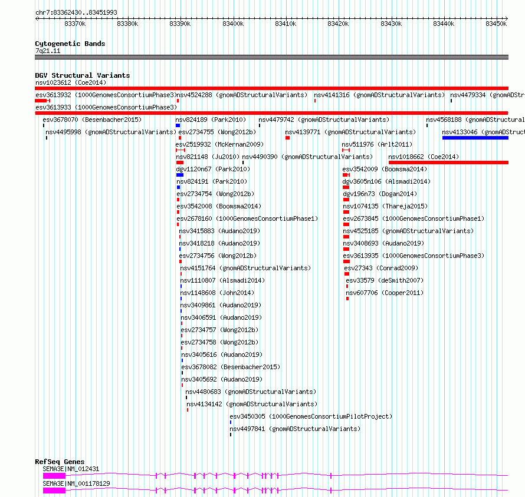Screen dimensions: 525x497
Task: Select nsv4134142 gnomAD variant label
Action: click(252, 404)
